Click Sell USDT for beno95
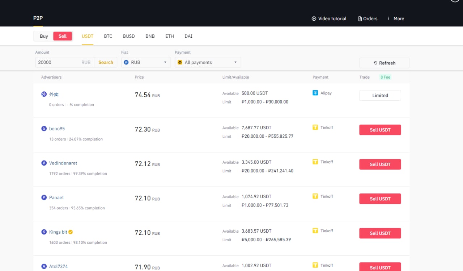 [380, 130]
